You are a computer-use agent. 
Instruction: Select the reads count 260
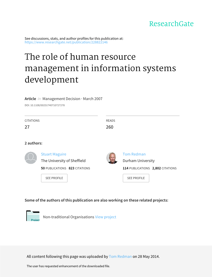pos(110,127)
